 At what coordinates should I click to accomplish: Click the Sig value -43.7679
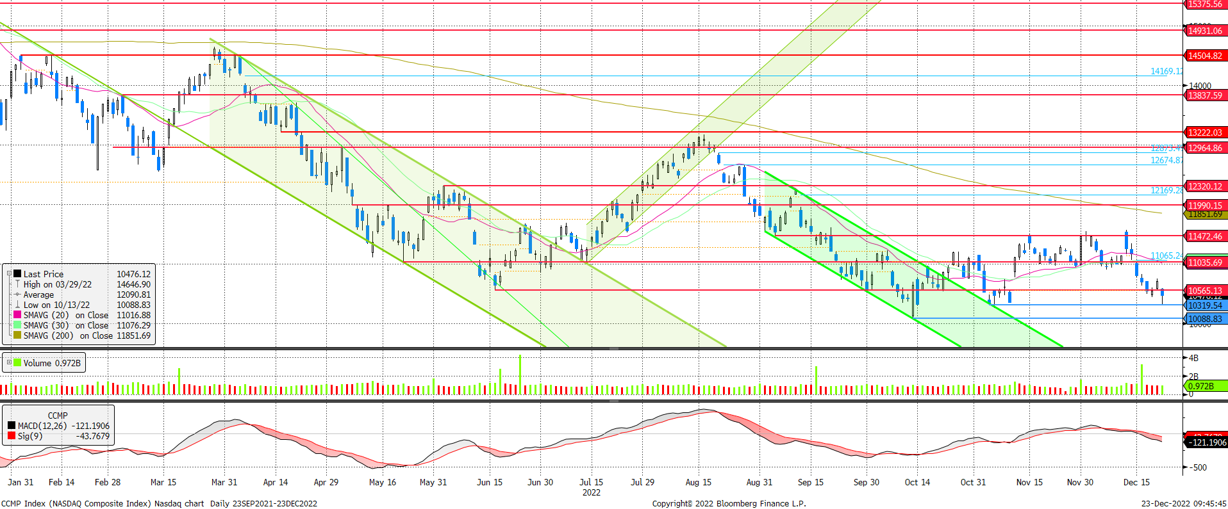tap(93, 436)
